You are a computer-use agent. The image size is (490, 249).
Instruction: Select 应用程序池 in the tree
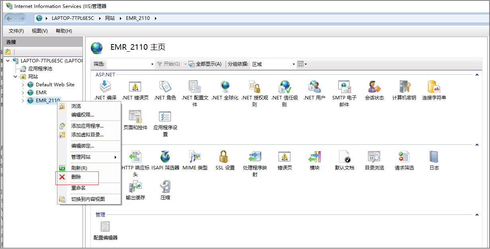[x=40, y=69]
